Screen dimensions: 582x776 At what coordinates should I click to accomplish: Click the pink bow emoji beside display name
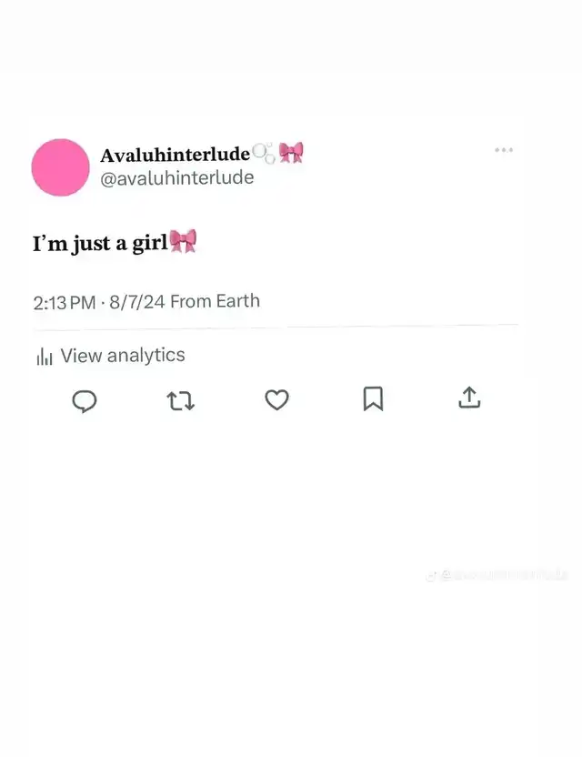coord(291,153)
